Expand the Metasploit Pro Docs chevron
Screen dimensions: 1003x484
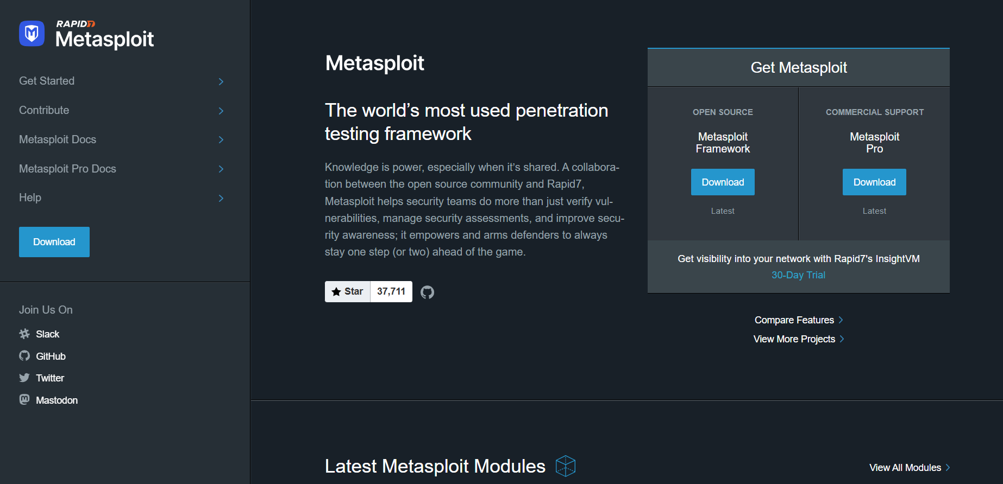tap(221, 169)
